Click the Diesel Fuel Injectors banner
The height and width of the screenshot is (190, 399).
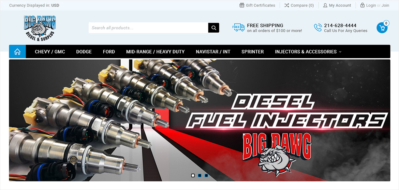coord(199,120)
